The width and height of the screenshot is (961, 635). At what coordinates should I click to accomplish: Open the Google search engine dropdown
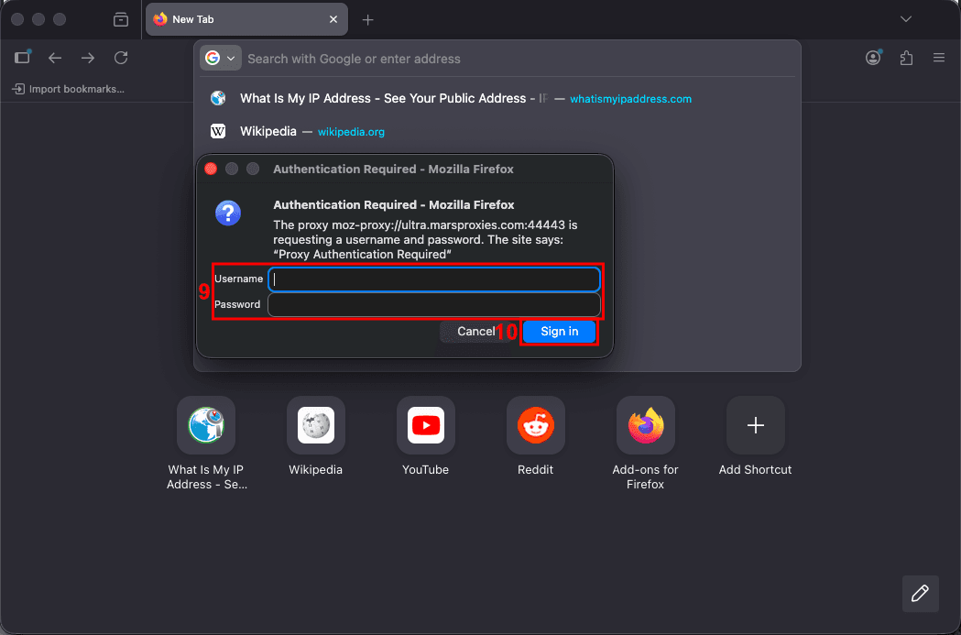pos(221,59)
